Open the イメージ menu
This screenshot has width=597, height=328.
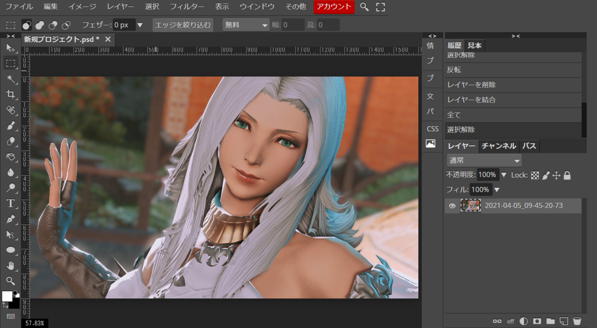coord(83,7)
